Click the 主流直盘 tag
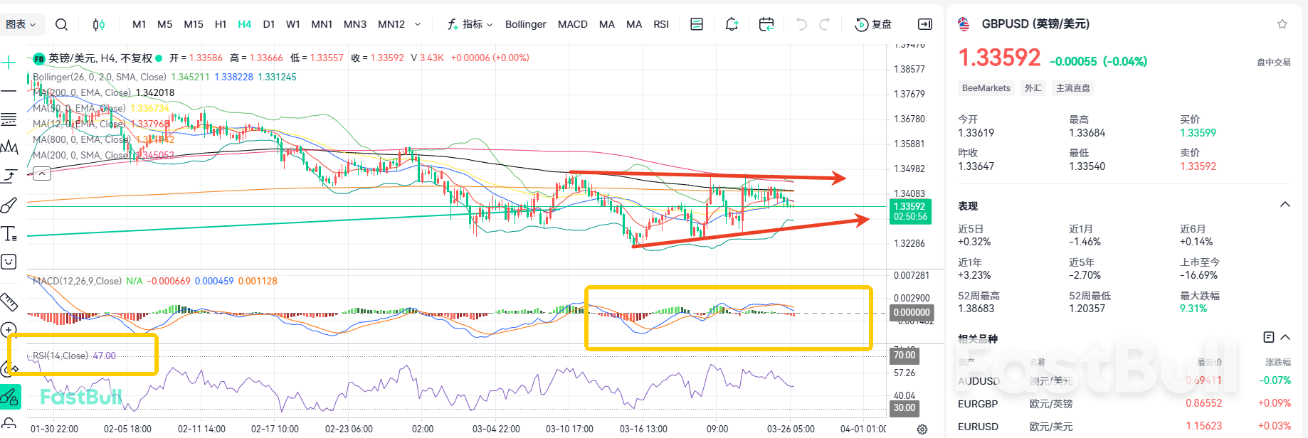The image size is (1308, 438). coord(1073,88)
